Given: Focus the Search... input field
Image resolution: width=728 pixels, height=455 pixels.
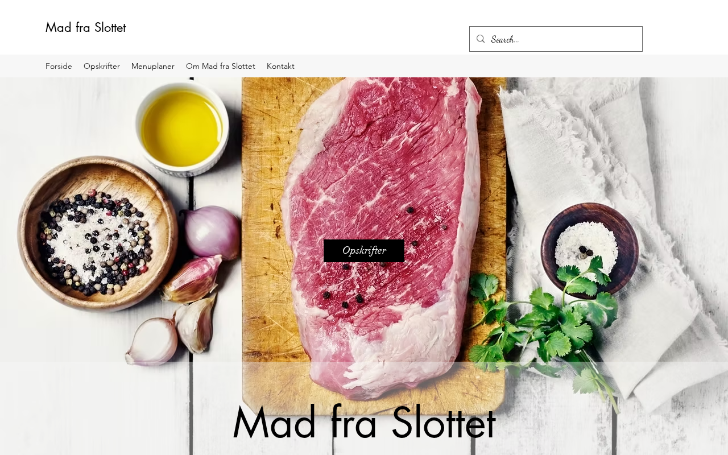Looking at the screenshot, I should 563,39.
